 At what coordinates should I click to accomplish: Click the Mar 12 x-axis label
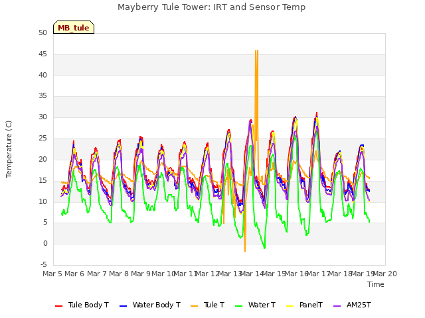[x=208, y=274]
